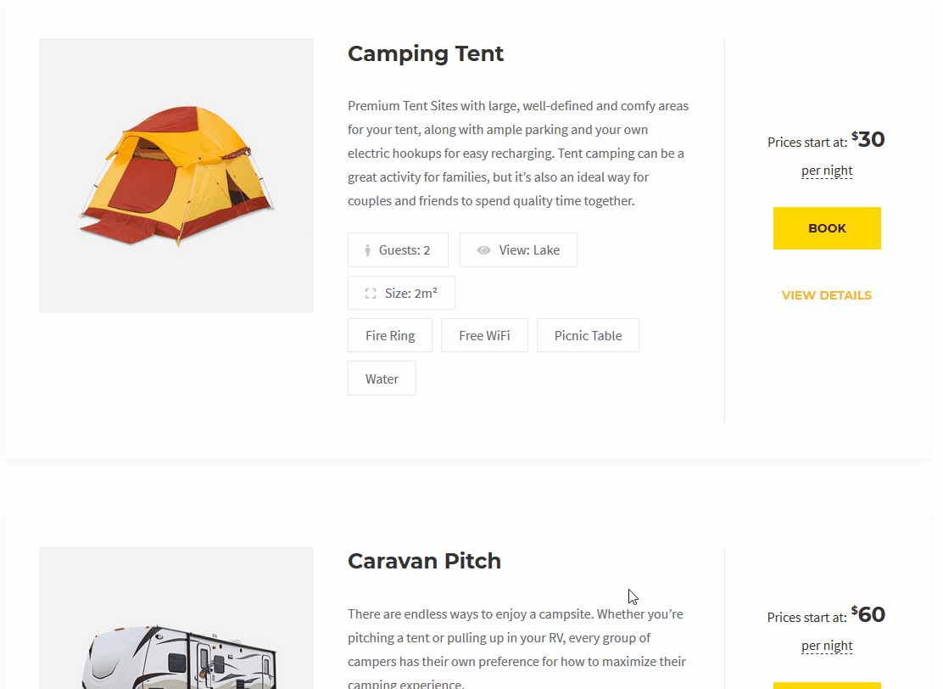
Task: Click the guests person icon
Action: click(367, 250)
